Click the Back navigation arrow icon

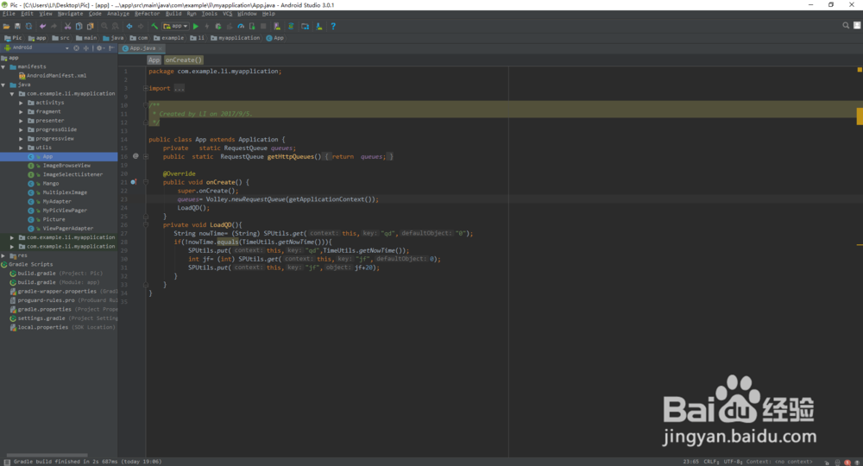129,26
